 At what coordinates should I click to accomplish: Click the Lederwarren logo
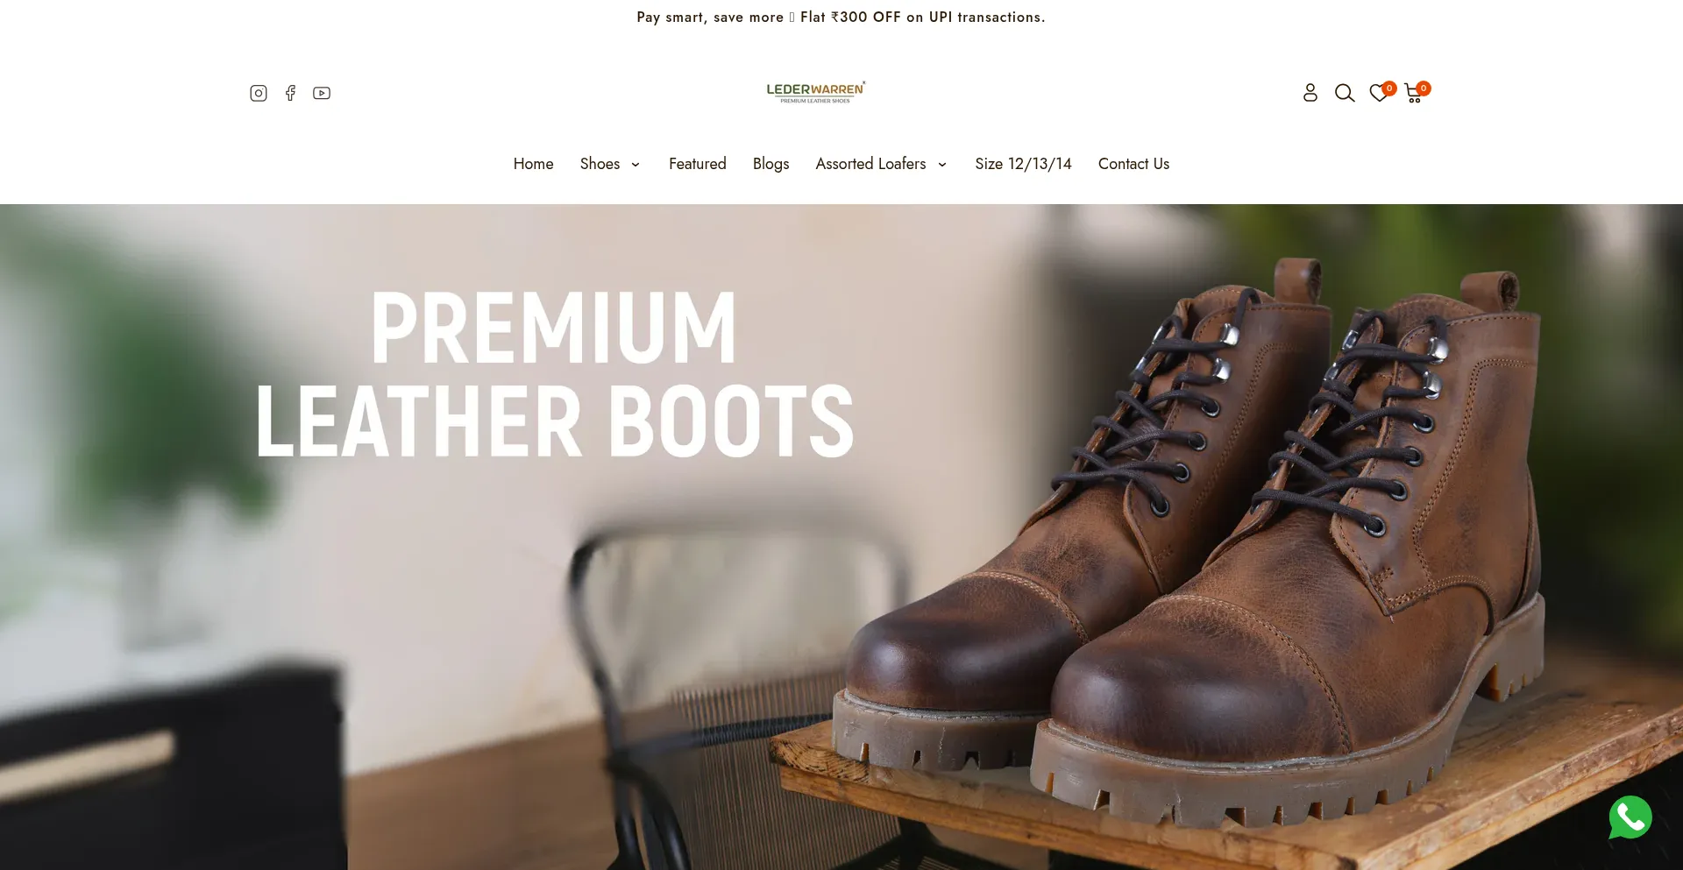[x=815, y=92]
